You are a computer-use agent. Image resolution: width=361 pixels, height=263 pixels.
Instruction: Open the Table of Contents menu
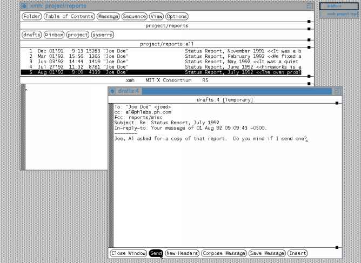pos(69,17)
